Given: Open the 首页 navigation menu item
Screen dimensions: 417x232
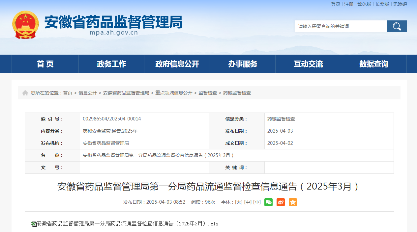Looking at the screenshot, I should 45,64.
